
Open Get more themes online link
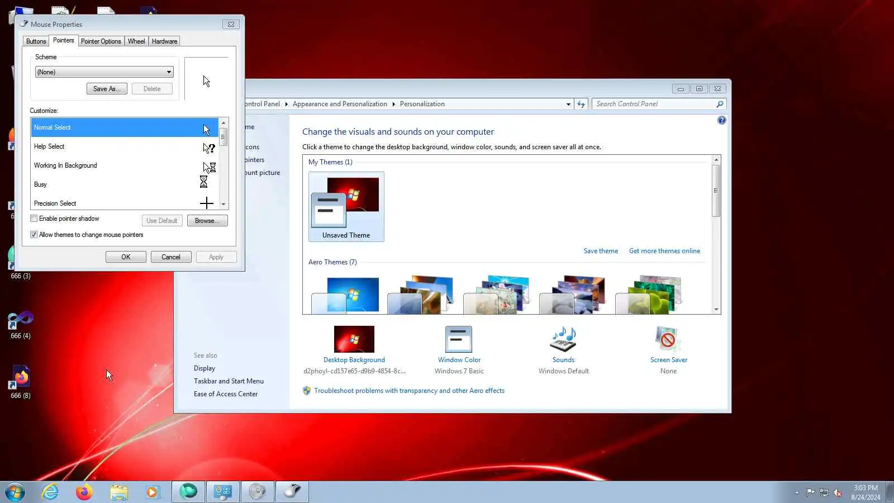[x=664, y=251]
